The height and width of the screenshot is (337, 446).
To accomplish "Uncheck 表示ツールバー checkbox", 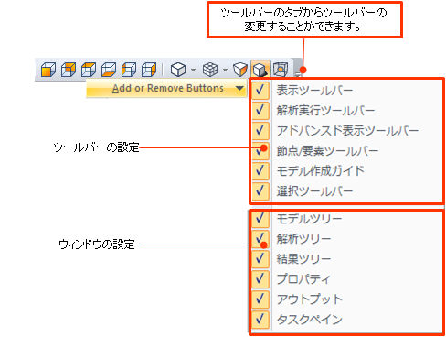I will point(260,90).
